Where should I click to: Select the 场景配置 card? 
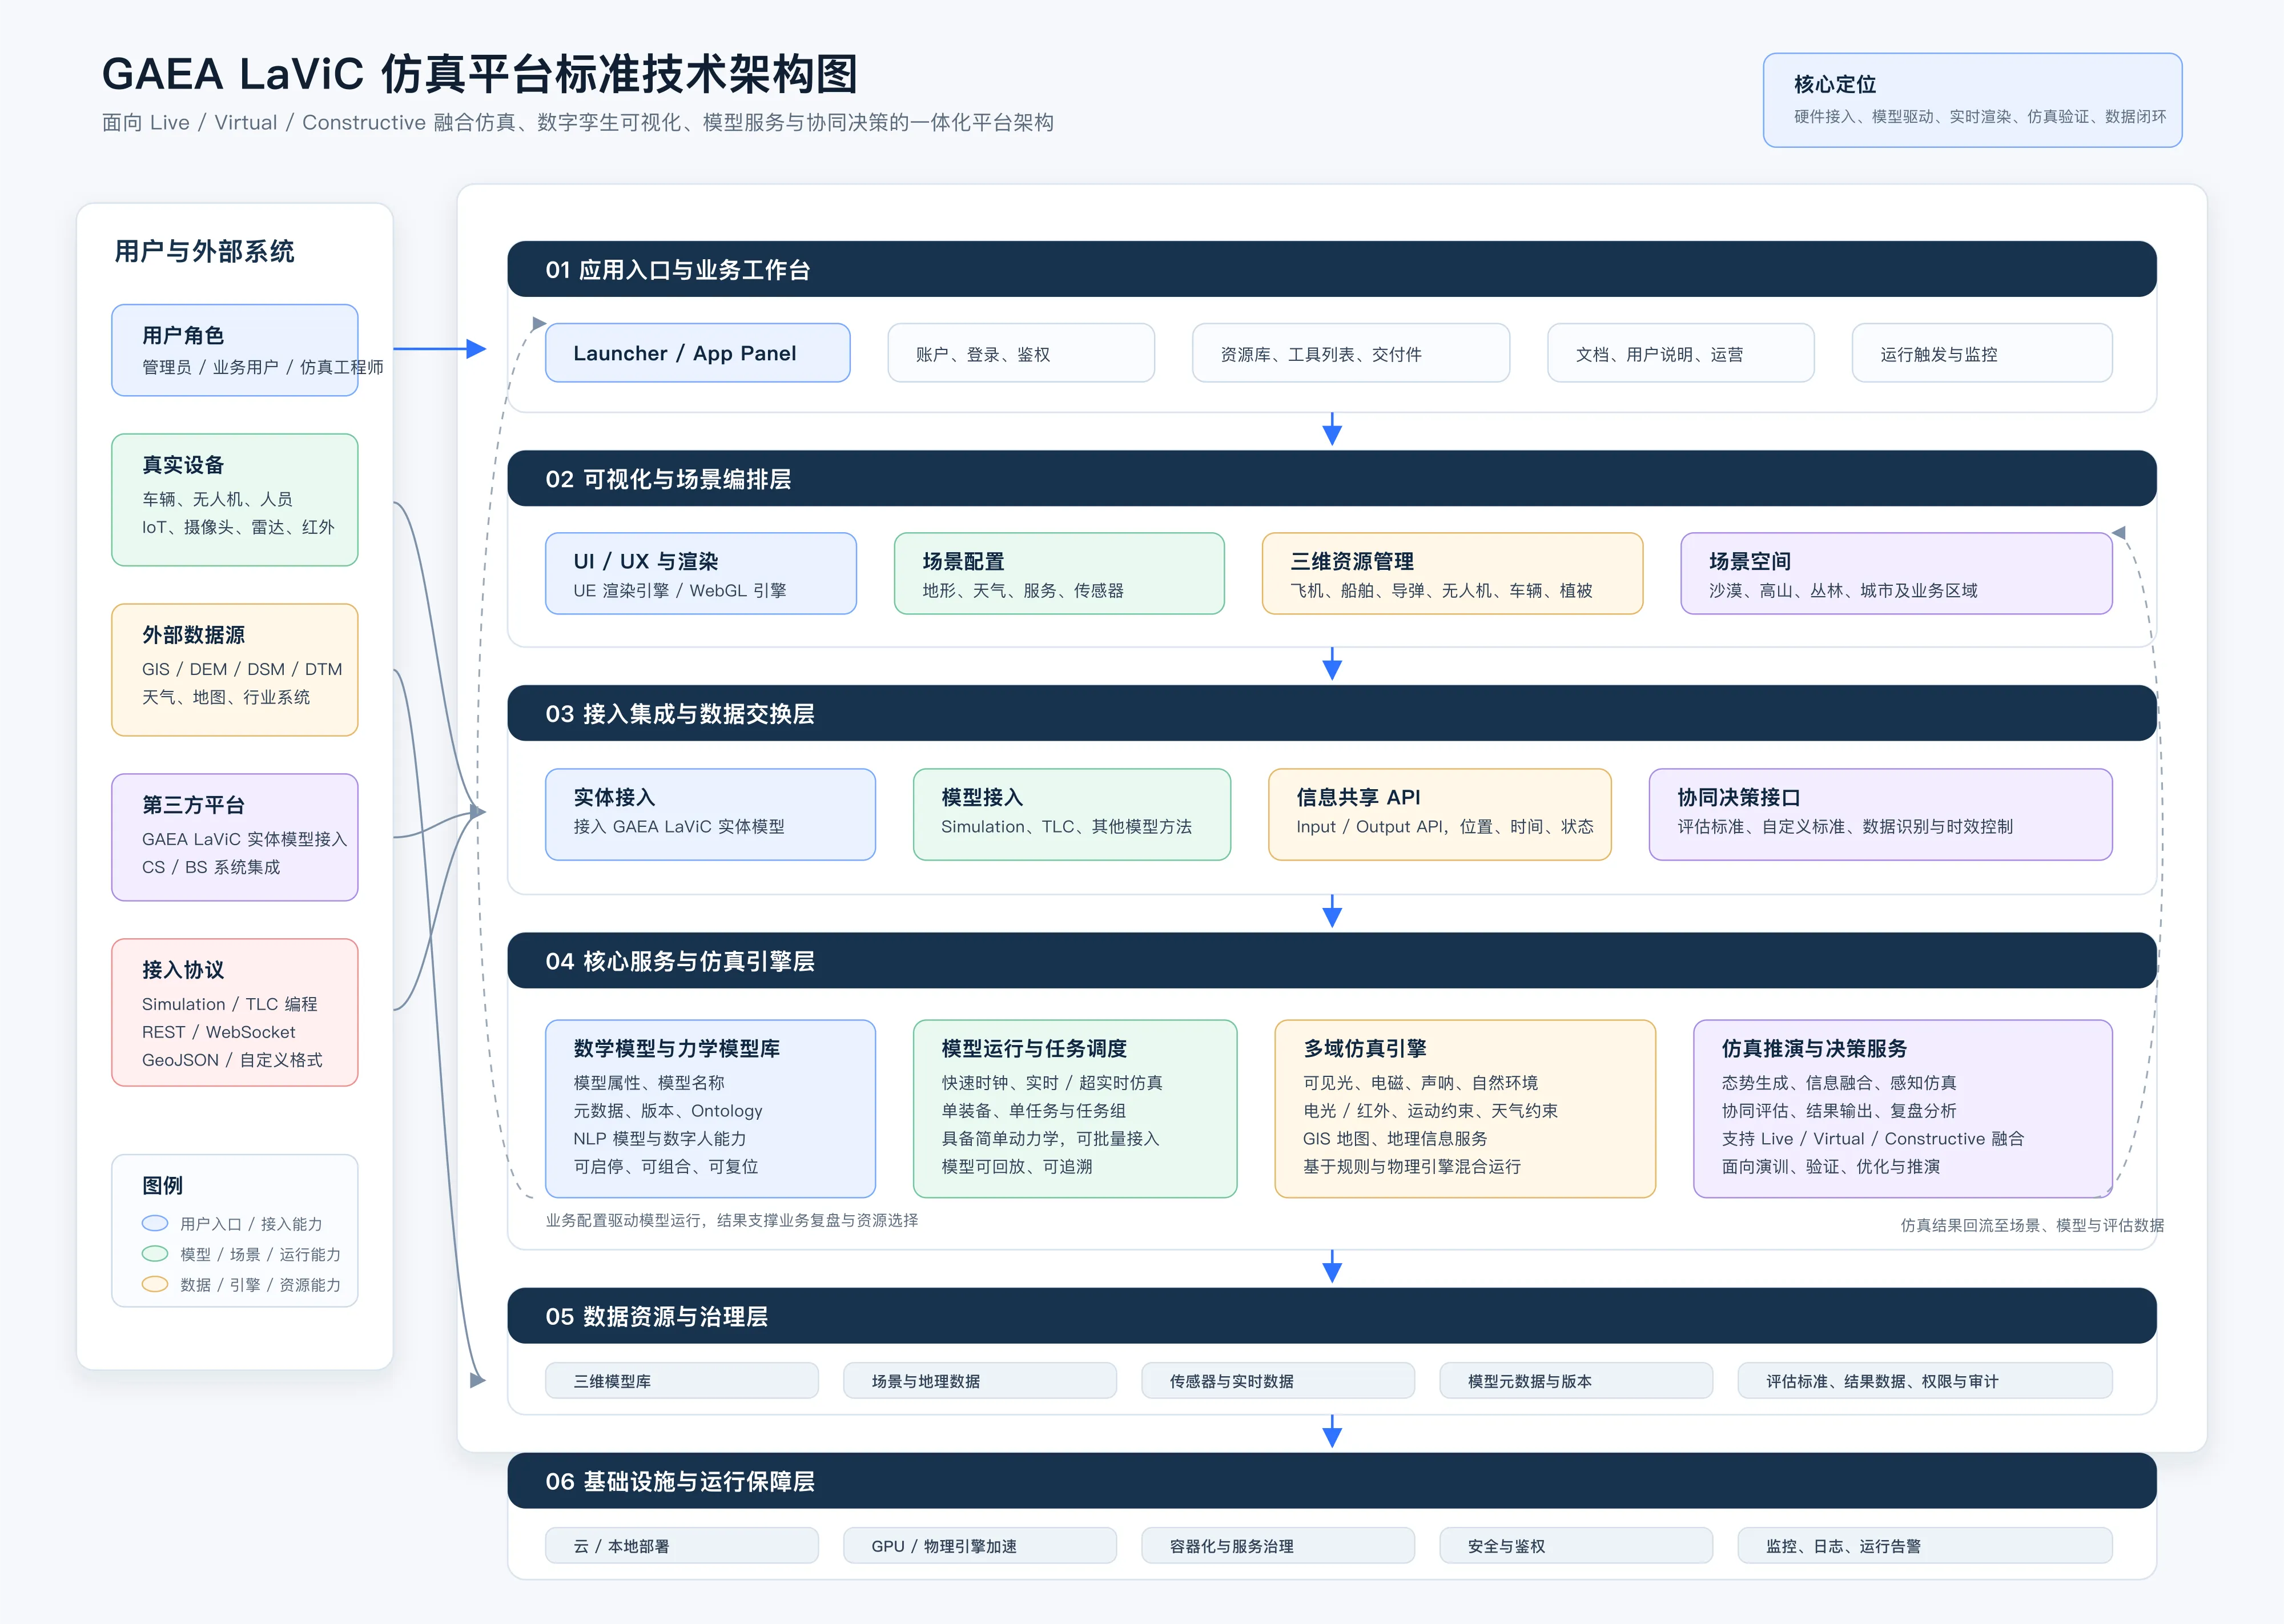[1059, 573]
